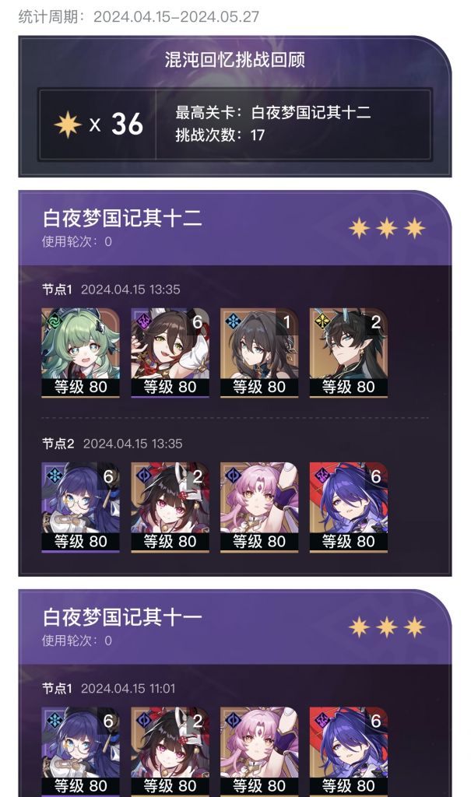
Task: Click the wind element icon on green-haired character
Action: (54, 321)
